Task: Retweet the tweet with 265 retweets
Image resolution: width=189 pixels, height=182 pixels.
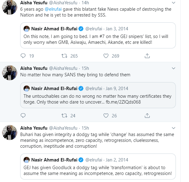Action: coord(64,56)
